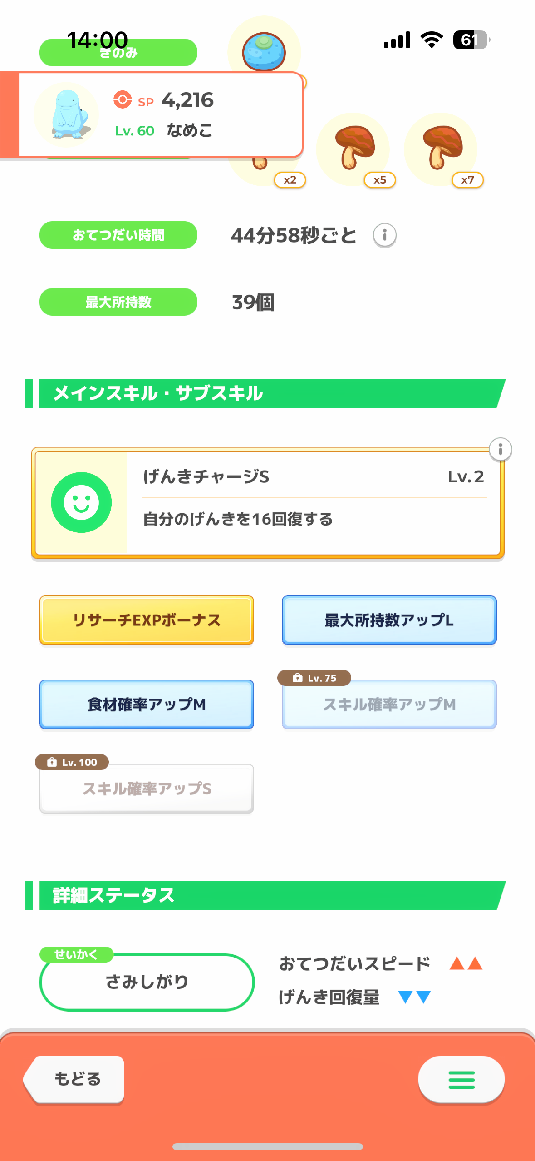Viewport: 535px width, 1161px height.
Task: Tap the blue berry icon
Action: coord(264,51)
